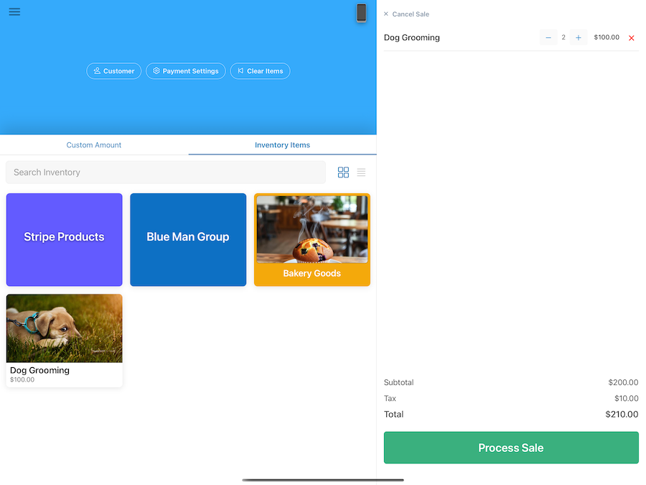
Task: Increase Dog Grooming quantity with plus
Action: pyautogui.click(x=579, y=37)
